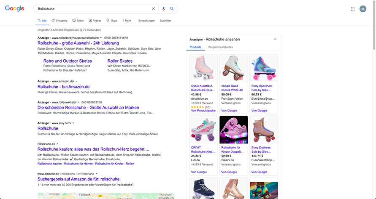Screen dimensions: 376x199
Task: Click the price 43,86 € on the Oxelo card
Action: point(196,95)
